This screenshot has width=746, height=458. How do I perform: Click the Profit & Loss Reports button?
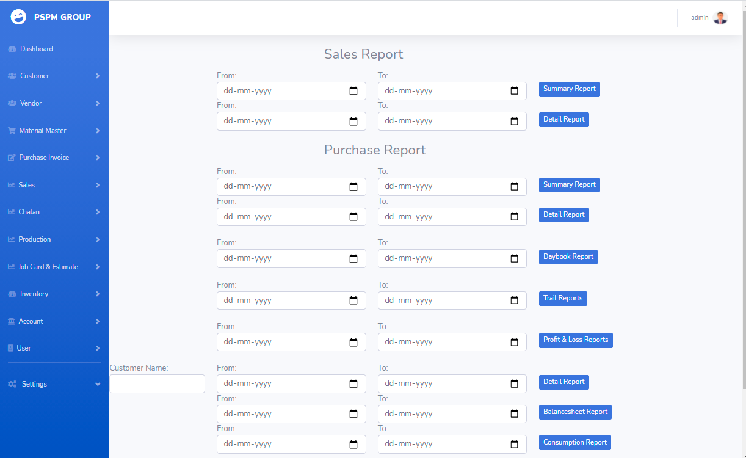(x=575, y=340)
